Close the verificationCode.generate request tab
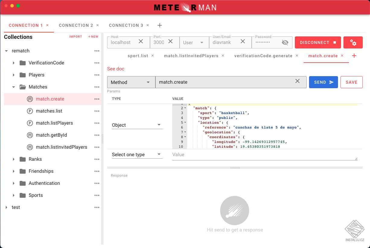This screenshot has width=370, height=248. tap(297, 56)
